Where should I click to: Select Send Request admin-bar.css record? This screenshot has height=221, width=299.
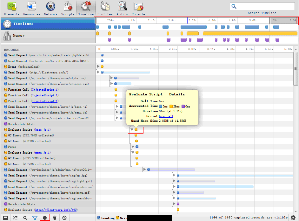tap(48, 118)
